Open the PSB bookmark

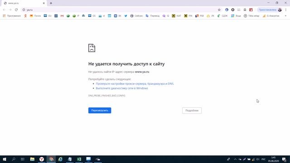199,16
